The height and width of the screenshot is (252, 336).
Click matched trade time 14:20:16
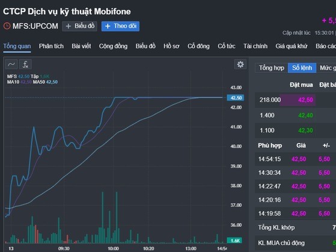pos(269,200)
